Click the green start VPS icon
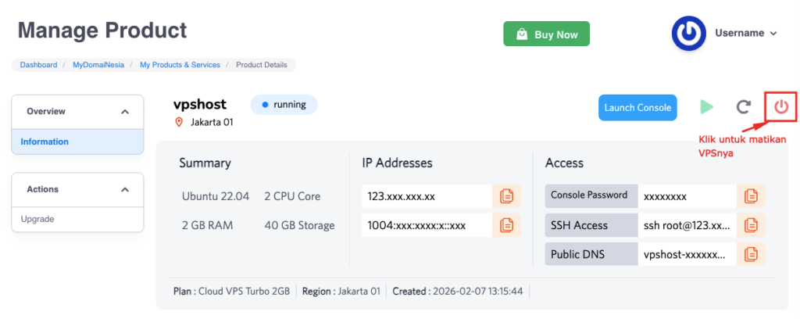 tap(706, 107)
